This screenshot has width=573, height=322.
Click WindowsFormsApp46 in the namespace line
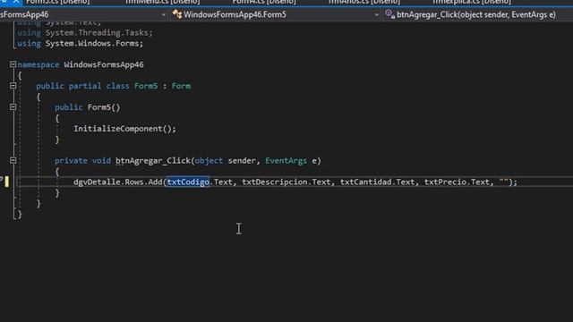(104, 65)
